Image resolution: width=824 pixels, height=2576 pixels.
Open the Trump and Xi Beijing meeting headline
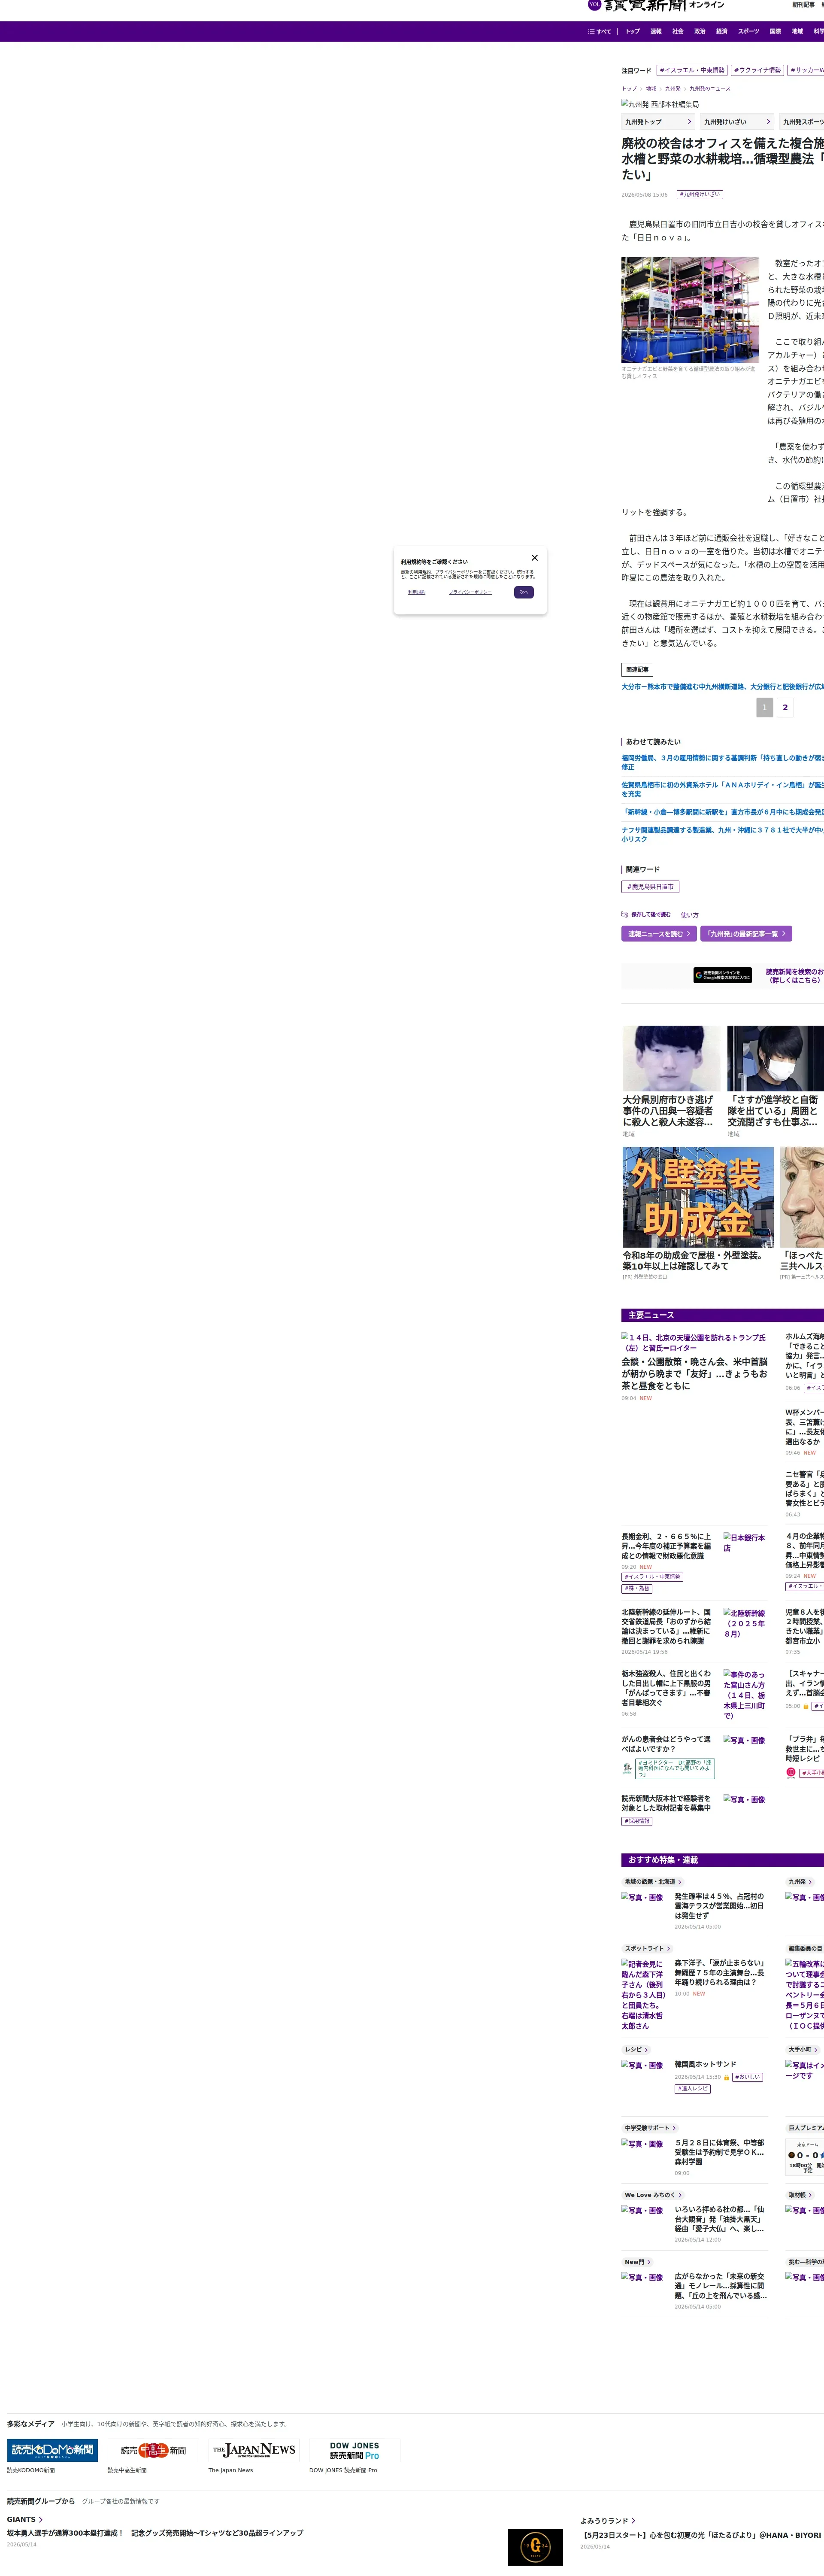click(x=695, y=1374)
